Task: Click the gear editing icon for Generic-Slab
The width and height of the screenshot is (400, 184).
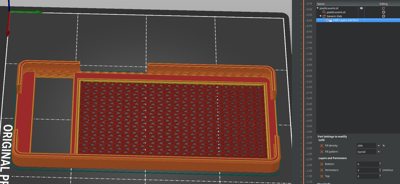Action: [x=384, y=16]
